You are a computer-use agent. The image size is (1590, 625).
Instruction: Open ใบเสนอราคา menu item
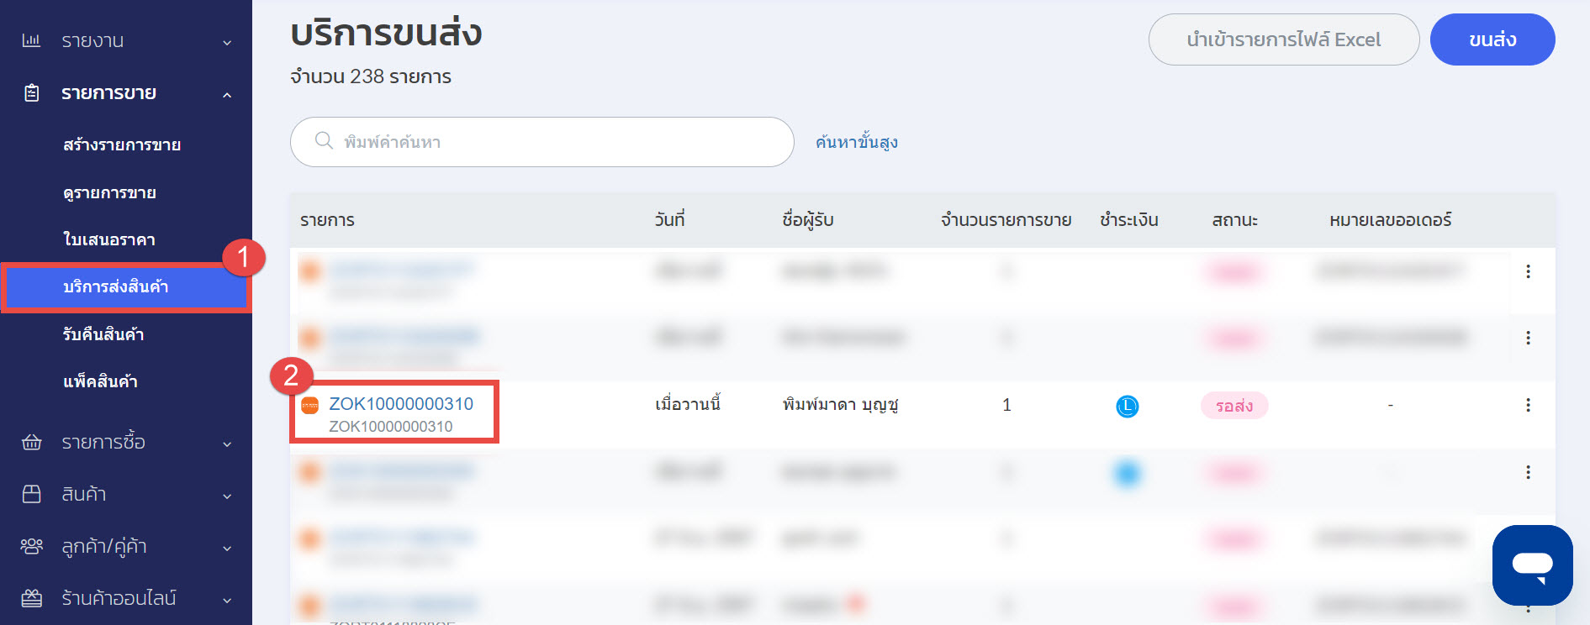(108, 239)
